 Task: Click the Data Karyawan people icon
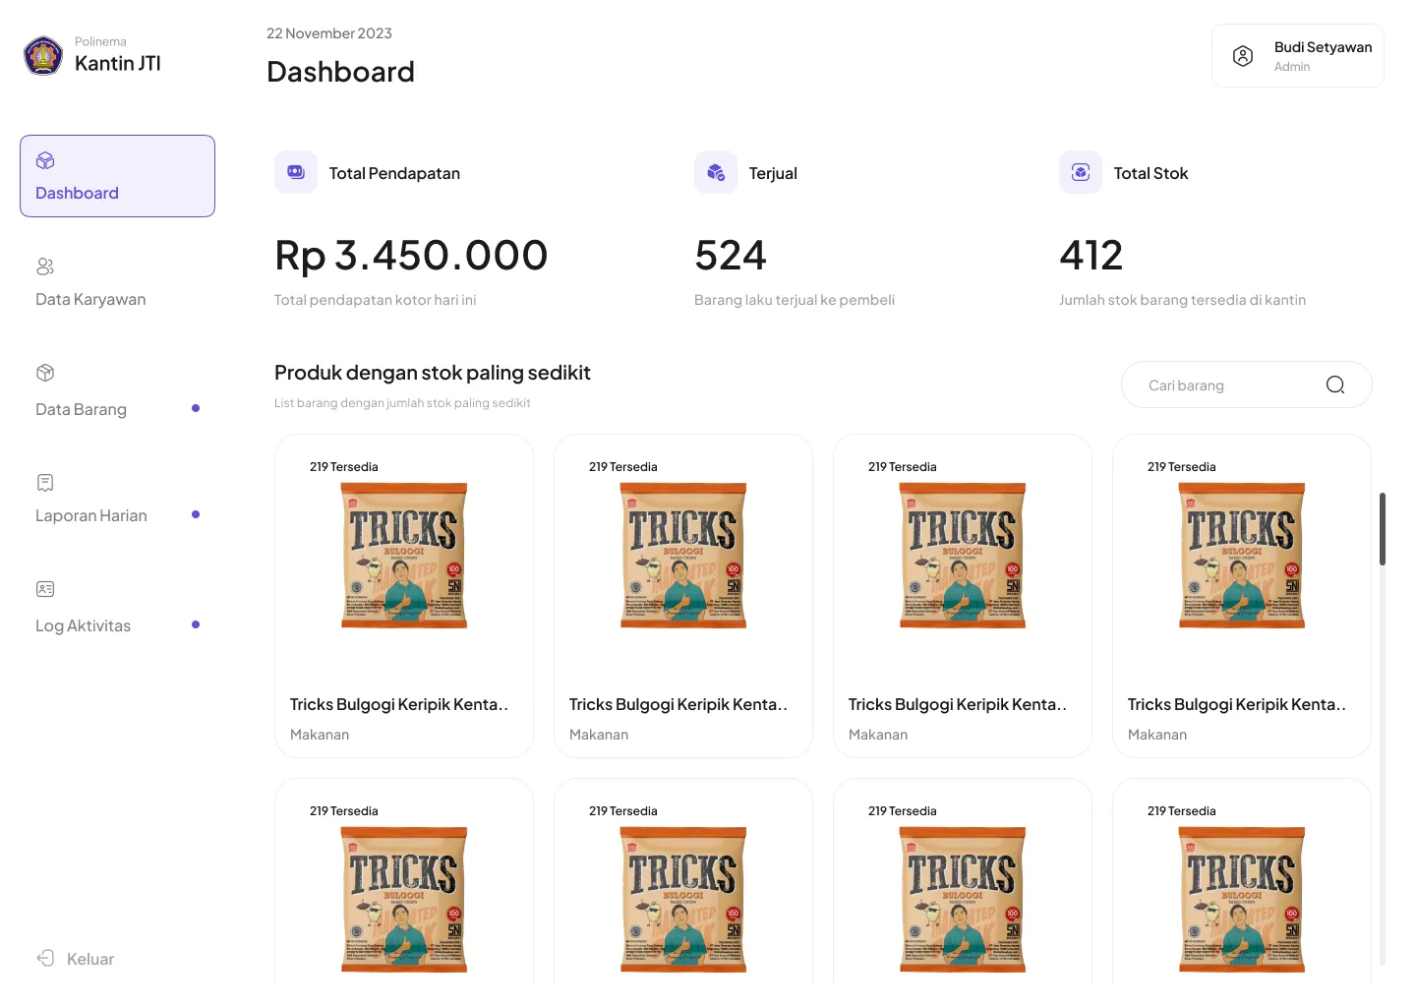tap(45, 267)
